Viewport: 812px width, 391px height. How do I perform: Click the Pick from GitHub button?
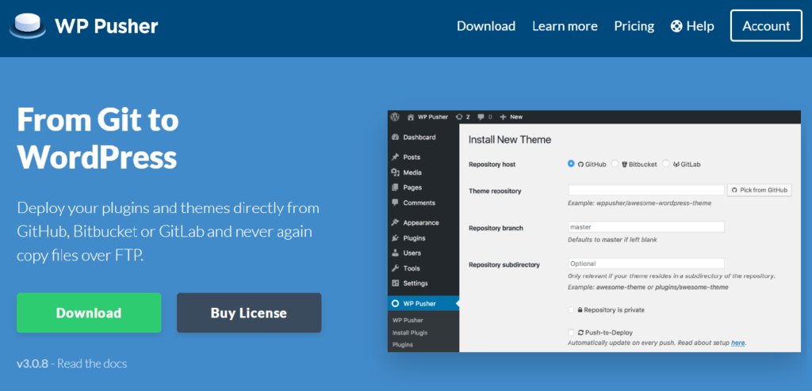(760, 190)
